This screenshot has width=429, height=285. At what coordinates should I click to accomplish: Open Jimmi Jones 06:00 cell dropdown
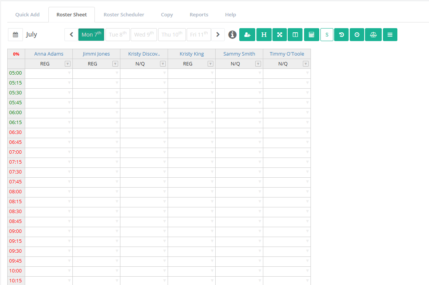[x=117, y=113]
